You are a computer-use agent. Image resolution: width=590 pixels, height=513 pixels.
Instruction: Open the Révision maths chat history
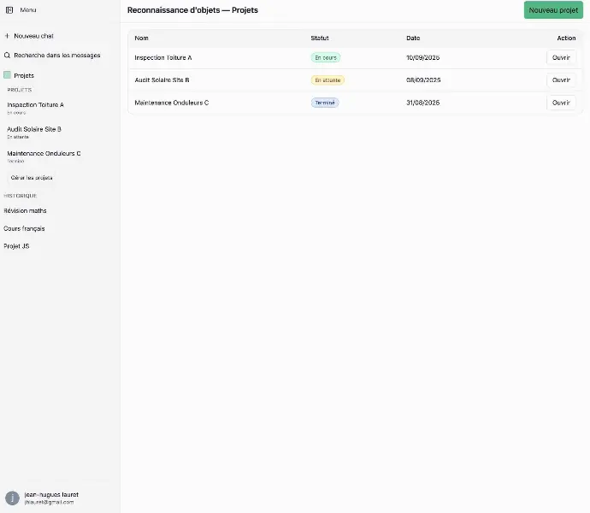tap(26, 210)
